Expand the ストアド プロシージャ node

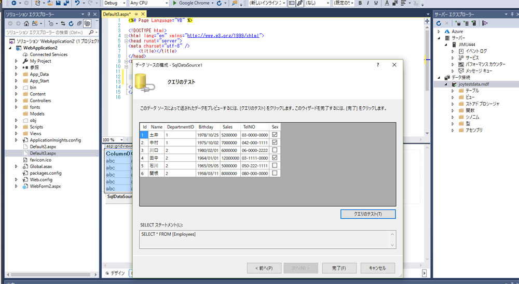pos(453,104)
